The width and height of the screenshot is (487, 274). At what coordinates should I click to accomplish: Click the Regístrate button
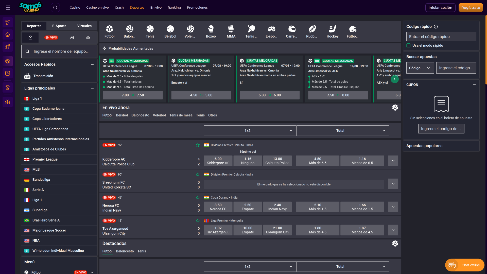point(471,8)
